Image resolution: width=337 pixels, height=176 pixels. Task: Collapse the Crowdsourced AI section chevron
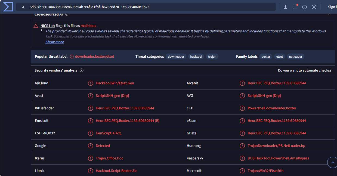tap(329, 14)
